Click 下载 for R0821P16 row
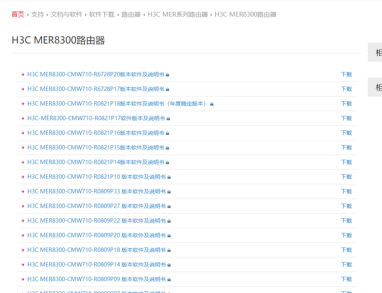This screenshot has height=293, width=382. [x=346, y=133]
